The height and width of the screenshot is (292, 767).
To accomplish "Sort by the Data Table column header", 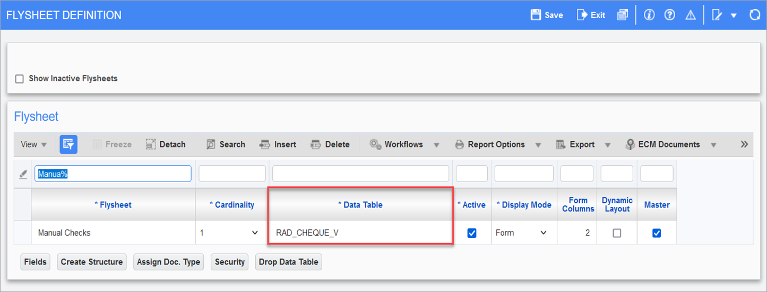I will pyautogui.click(x=360, y=204).
